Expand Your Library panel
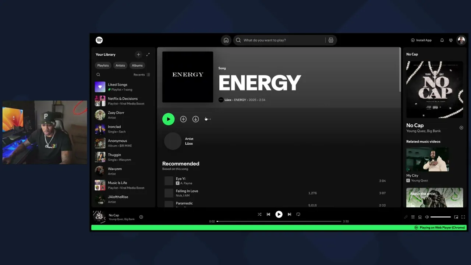The height and width of the screenshot is (265, 471). tap(148, 54)
